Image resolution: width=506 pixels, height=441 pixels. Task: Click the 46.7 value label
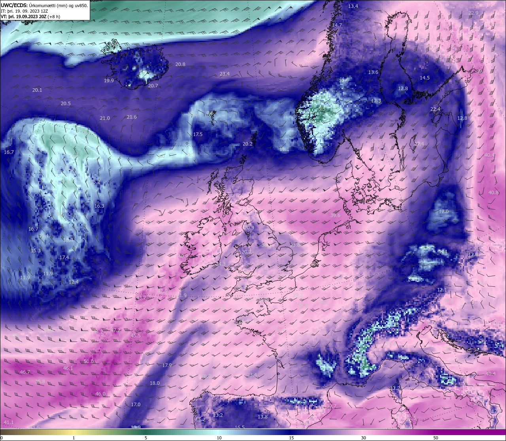point(25,372)
